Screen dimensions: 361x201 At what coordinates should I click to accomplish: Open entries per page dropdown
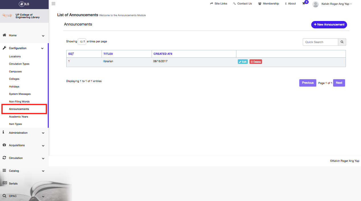[82, 41]
